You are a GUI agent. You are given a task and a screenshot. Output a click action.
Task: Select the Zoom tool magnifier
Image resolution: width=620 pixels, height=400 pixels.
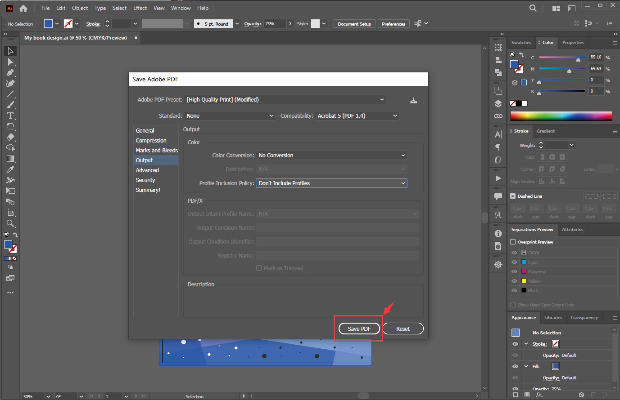pyautogui.click(x=10, y=223)
